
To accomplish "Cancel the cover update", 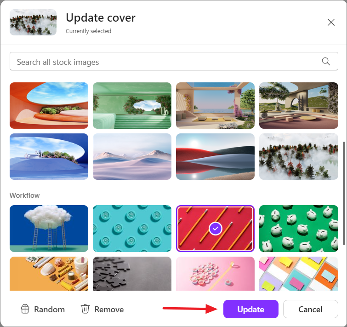I will [x=311, y=309].
